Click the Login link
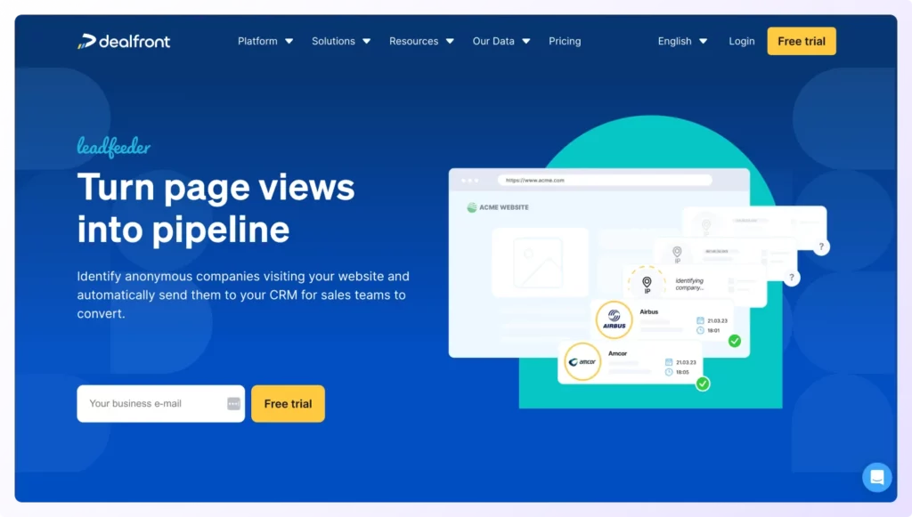The width and height of the screenshot is (912, 517). pyautogui.click(x=741, y=41)
